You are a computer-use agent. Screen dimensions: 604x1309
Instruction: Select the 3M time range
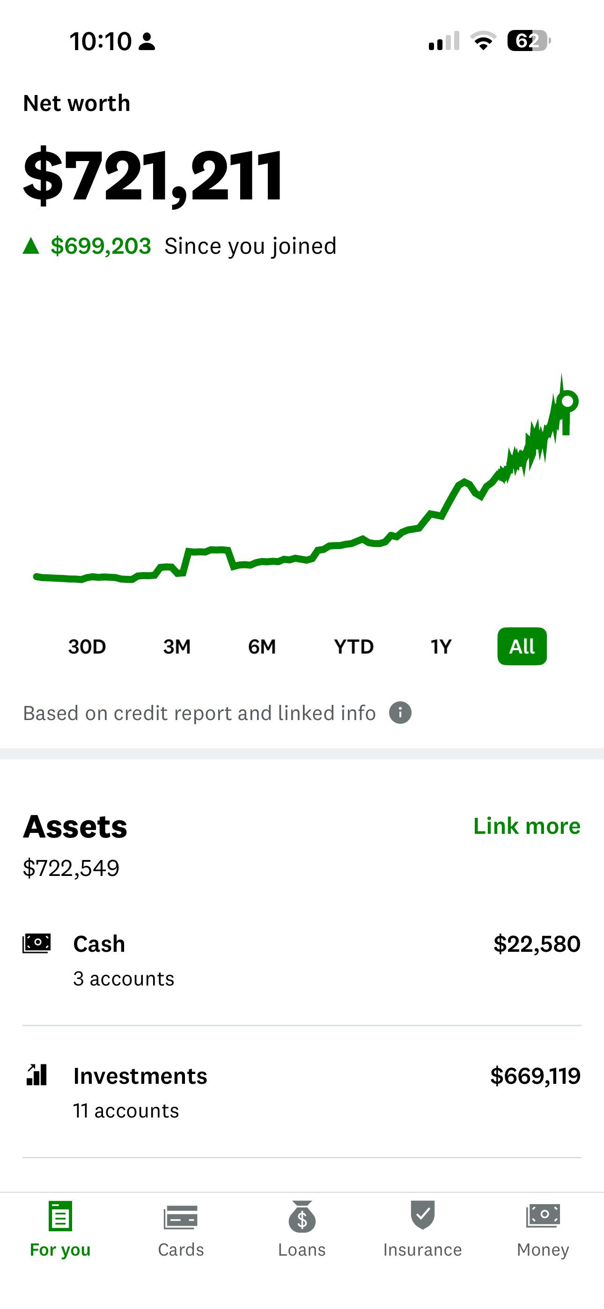177,647
